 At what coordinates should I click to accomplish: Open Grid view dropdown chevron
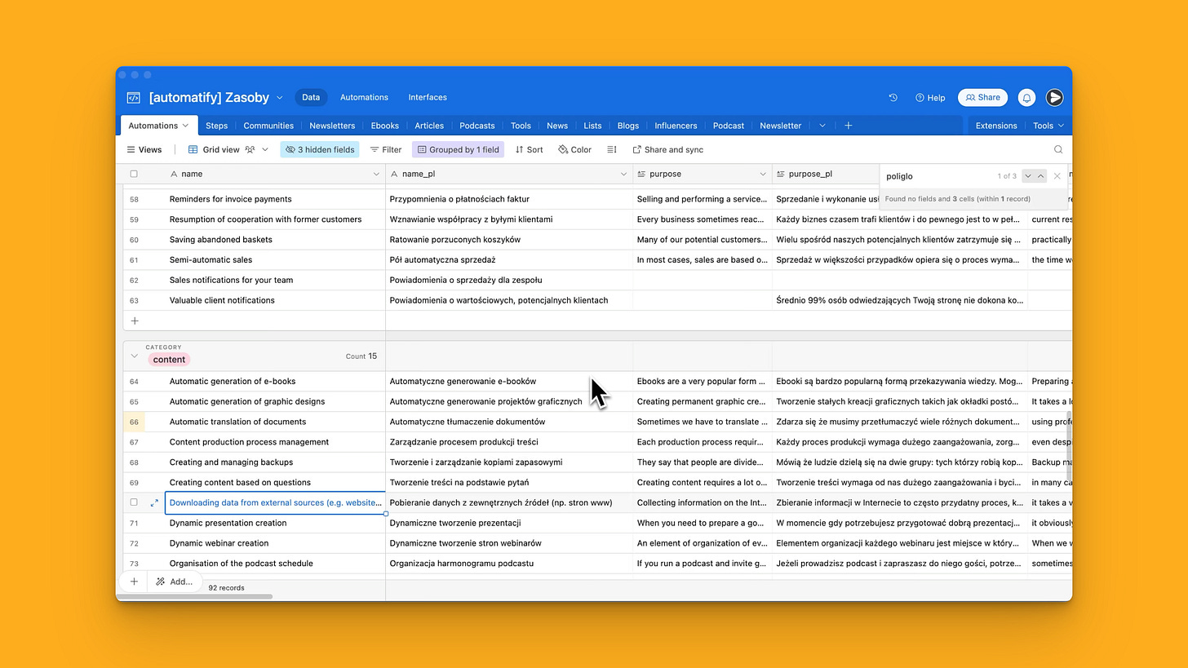(265, 150)
